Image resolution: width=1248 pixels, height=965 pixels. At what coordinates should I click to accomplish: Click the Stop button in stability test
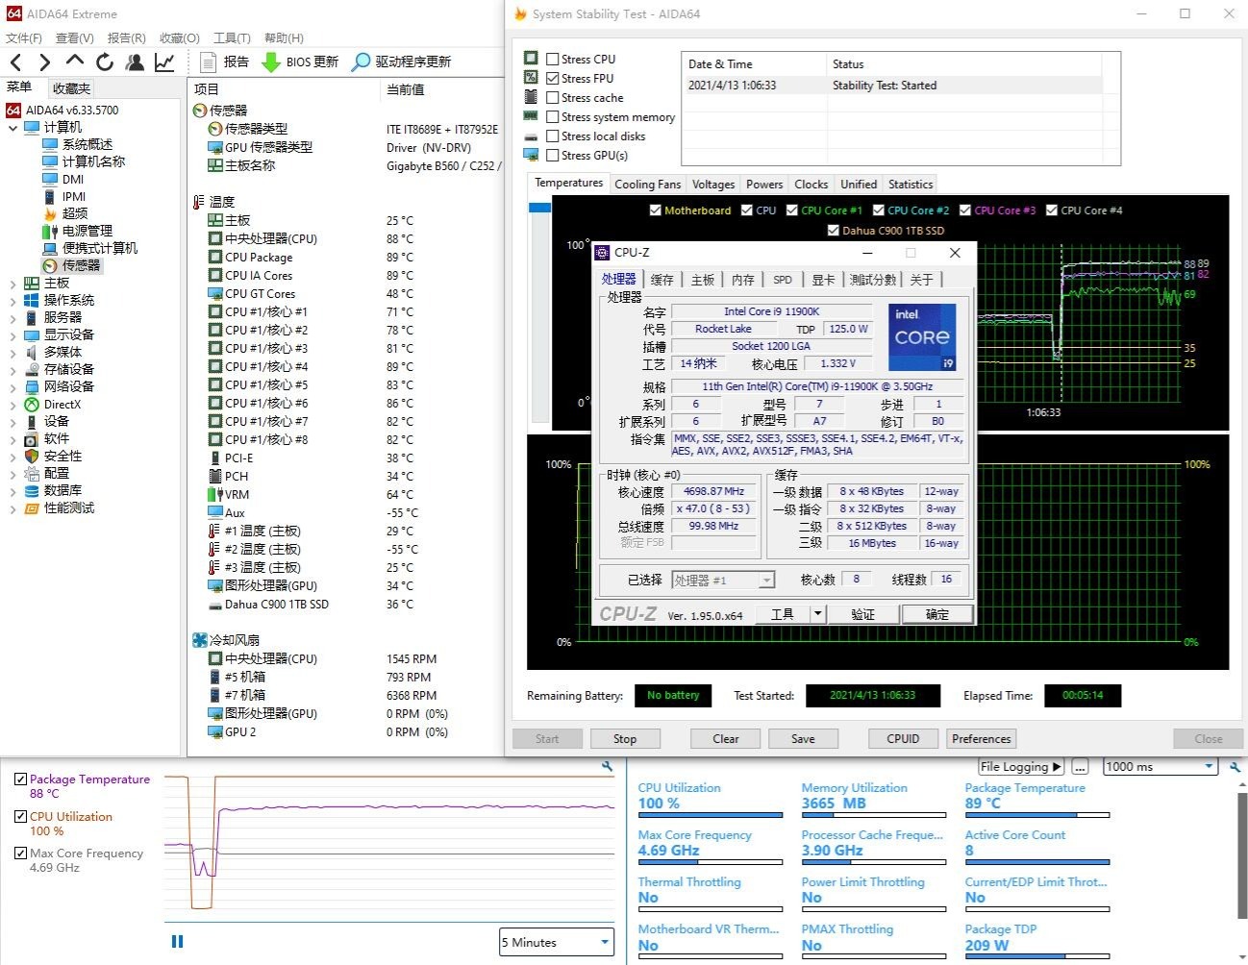tap(625, 738)
